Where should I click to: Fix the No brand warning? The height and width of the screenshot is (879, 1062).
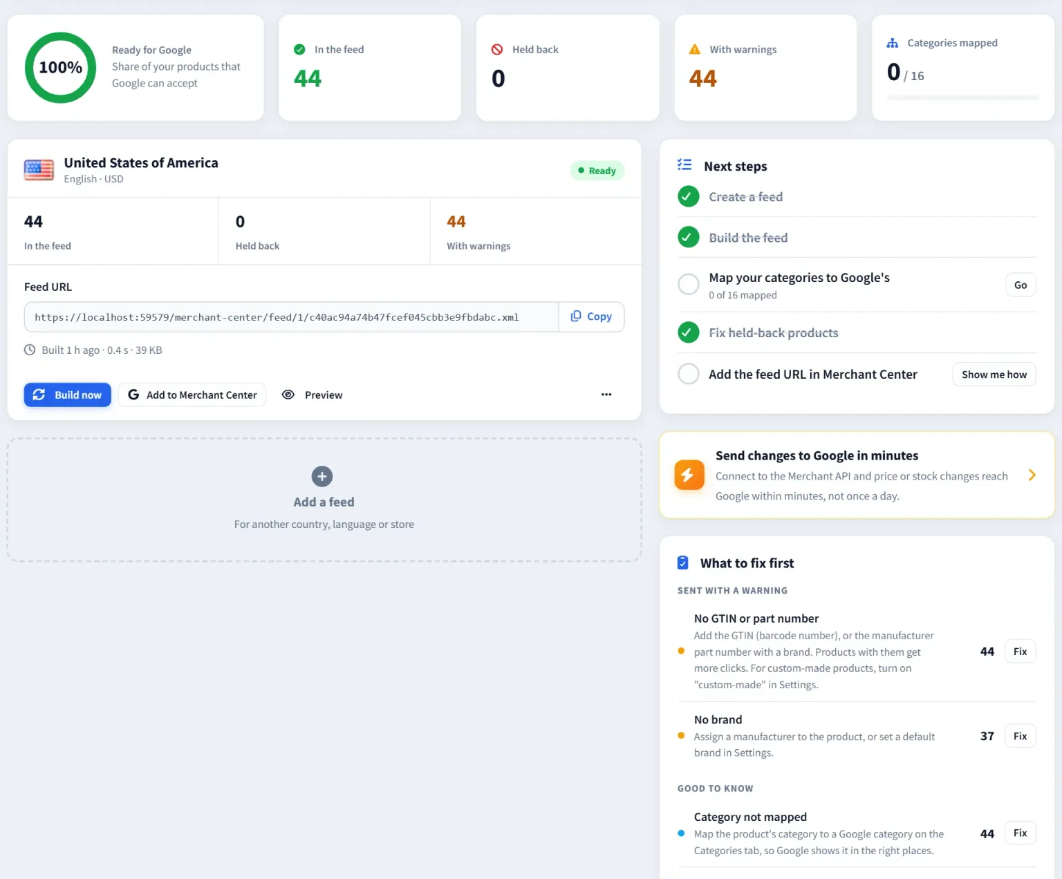coord(1021,737)
